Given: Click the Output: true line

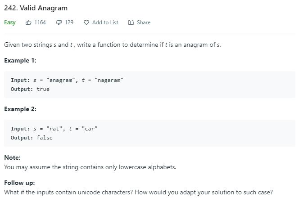Looking at the screenshot, I should pos(30,89).
